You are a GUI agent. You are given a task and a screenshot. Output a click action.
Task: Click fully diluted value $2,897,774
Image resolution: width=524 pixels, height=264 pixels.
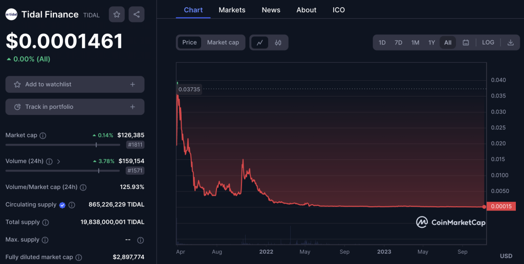(128, 257)
